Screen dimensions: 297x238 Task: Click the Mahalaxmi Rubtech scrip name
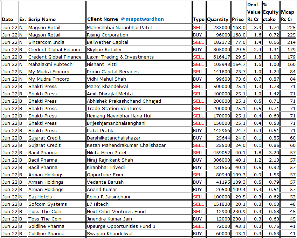57,64
